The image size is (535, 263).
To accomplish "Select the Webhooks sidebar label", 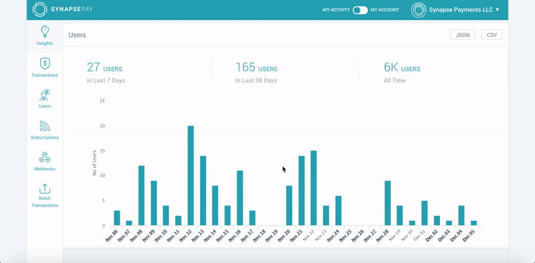I will (45, 169).
